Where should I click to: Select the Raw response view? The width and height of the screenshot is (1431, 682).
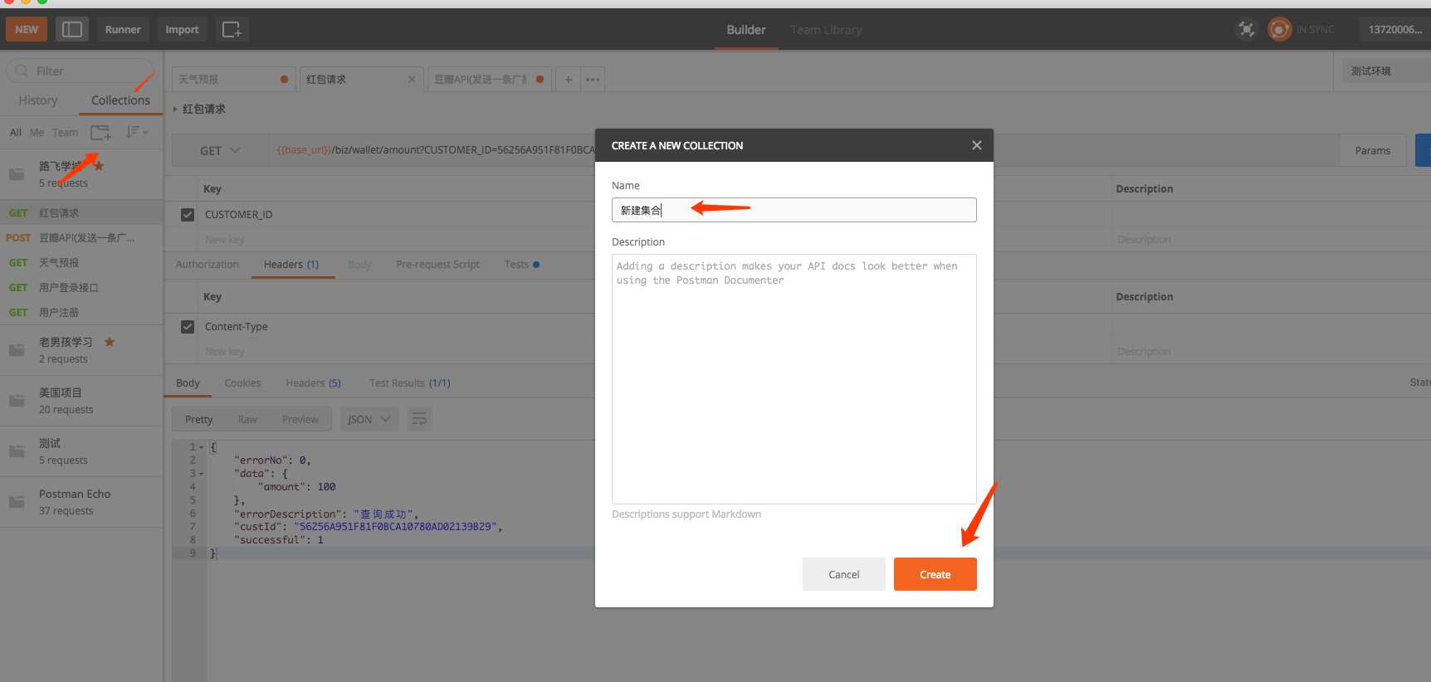click(247, 419)
